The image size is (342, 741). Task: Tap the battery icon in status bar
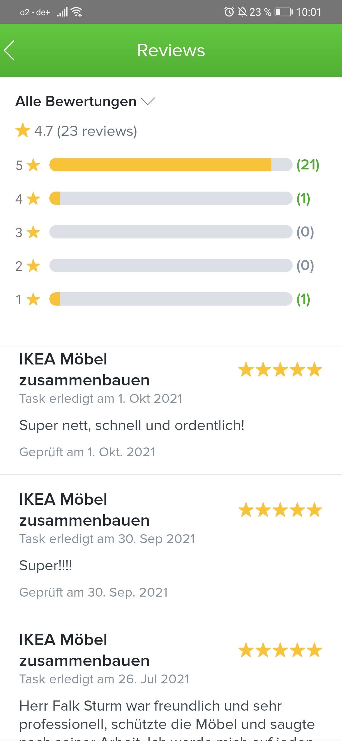point(283,12)
